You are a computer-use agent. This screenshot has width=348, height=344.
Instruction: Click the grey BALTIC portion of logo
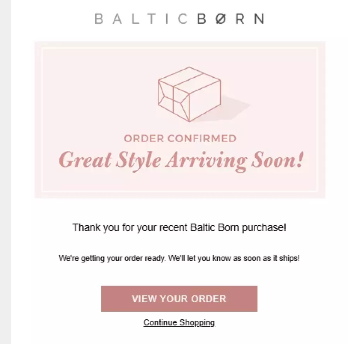[141, 19]
